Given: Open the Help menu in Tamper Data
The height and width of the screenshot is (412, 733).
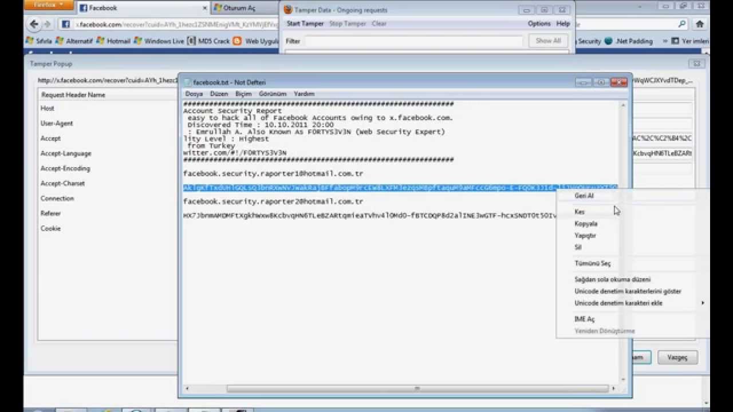Looking at the screenshot, I should click(x=563, y=23).
